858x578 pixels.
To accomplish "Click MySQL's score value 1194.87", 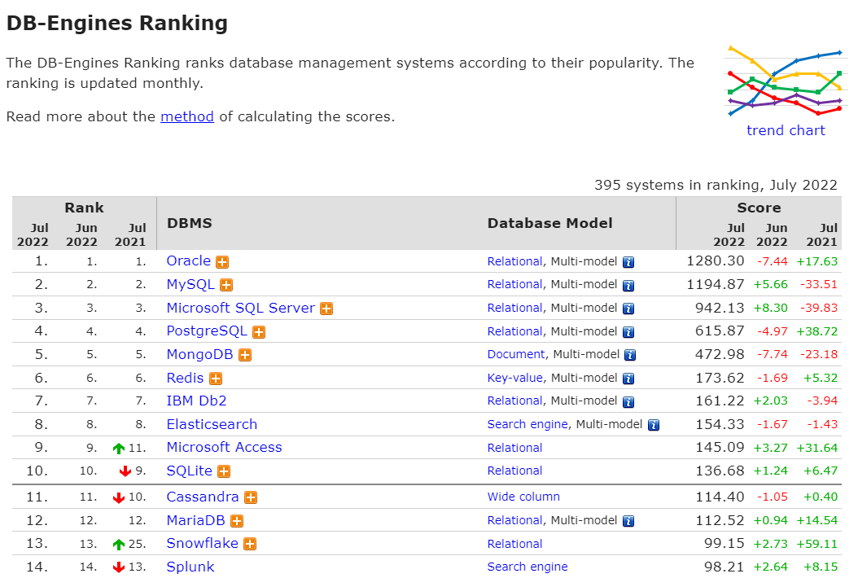I will tap(716, 285).
